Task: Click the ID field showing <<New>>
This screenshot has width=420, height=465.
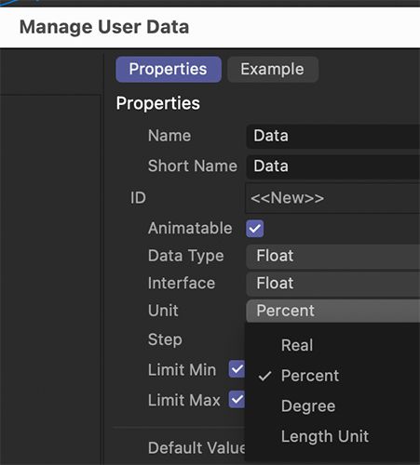Action: pyautogui.click(x=332, y=198)
